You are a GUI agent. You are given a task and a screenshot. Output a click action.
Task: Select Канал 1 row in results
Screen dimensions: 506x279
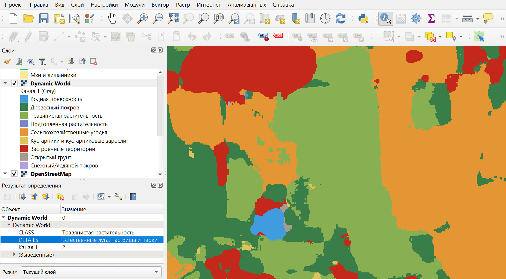point(82,247)
